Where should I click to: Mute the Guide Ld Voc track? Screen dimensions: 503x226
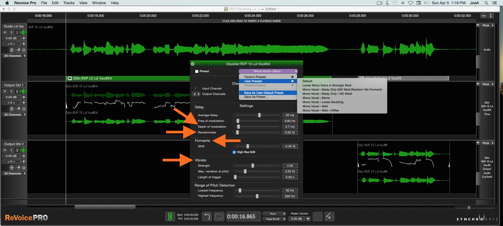click(x=5, y=32)
